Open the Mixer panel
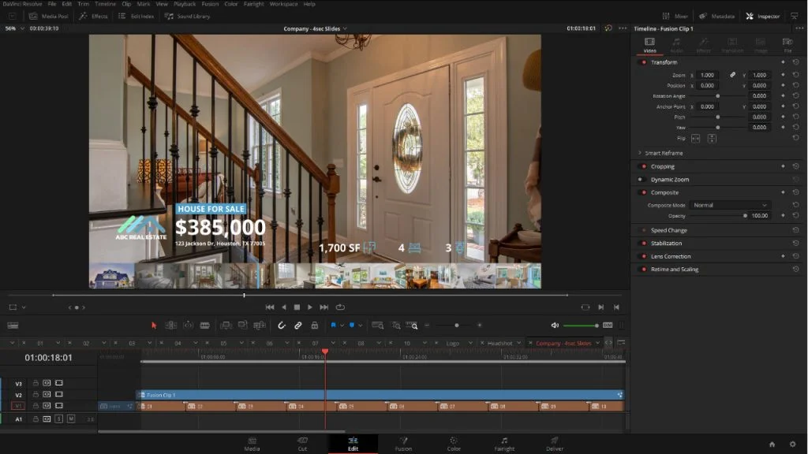808x454 pixels. 675,17
